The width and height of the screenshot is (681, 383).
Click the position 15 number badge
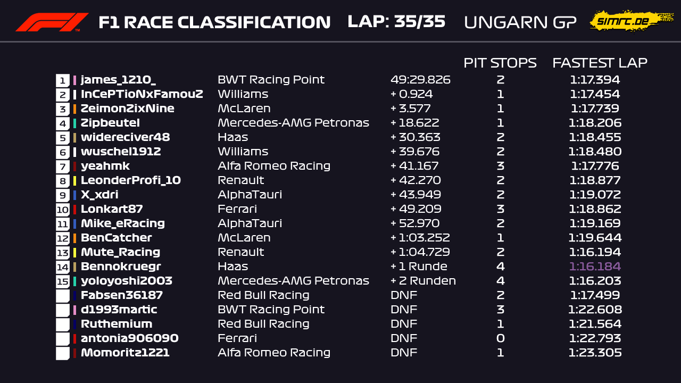[63, 281]
